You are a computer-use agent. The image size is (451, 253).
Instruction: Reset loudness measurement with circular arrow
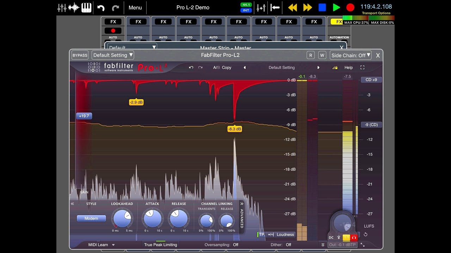[x=366, y=234]
